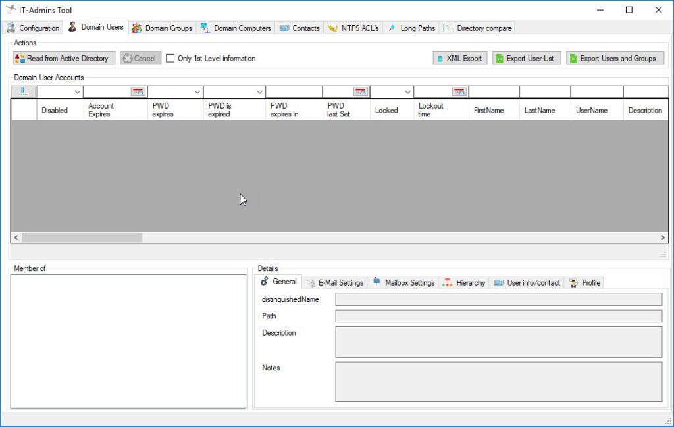Click the filter icon at grid's top-left
The width and height of the screenshot is (674, 427).
(24, 92)
